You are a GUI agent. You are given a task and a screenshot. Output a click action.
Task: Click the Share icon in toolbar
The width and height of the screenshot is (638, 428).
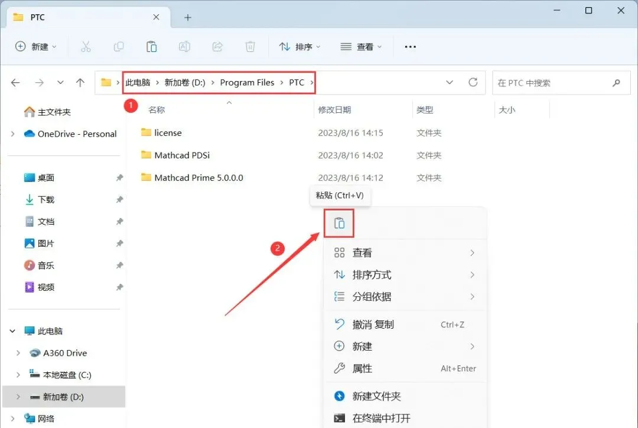point(217,47)
